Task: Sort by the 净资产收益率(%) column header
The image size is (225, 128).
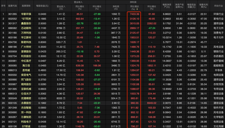Action: pyautogui.click(x=179, y=6)
